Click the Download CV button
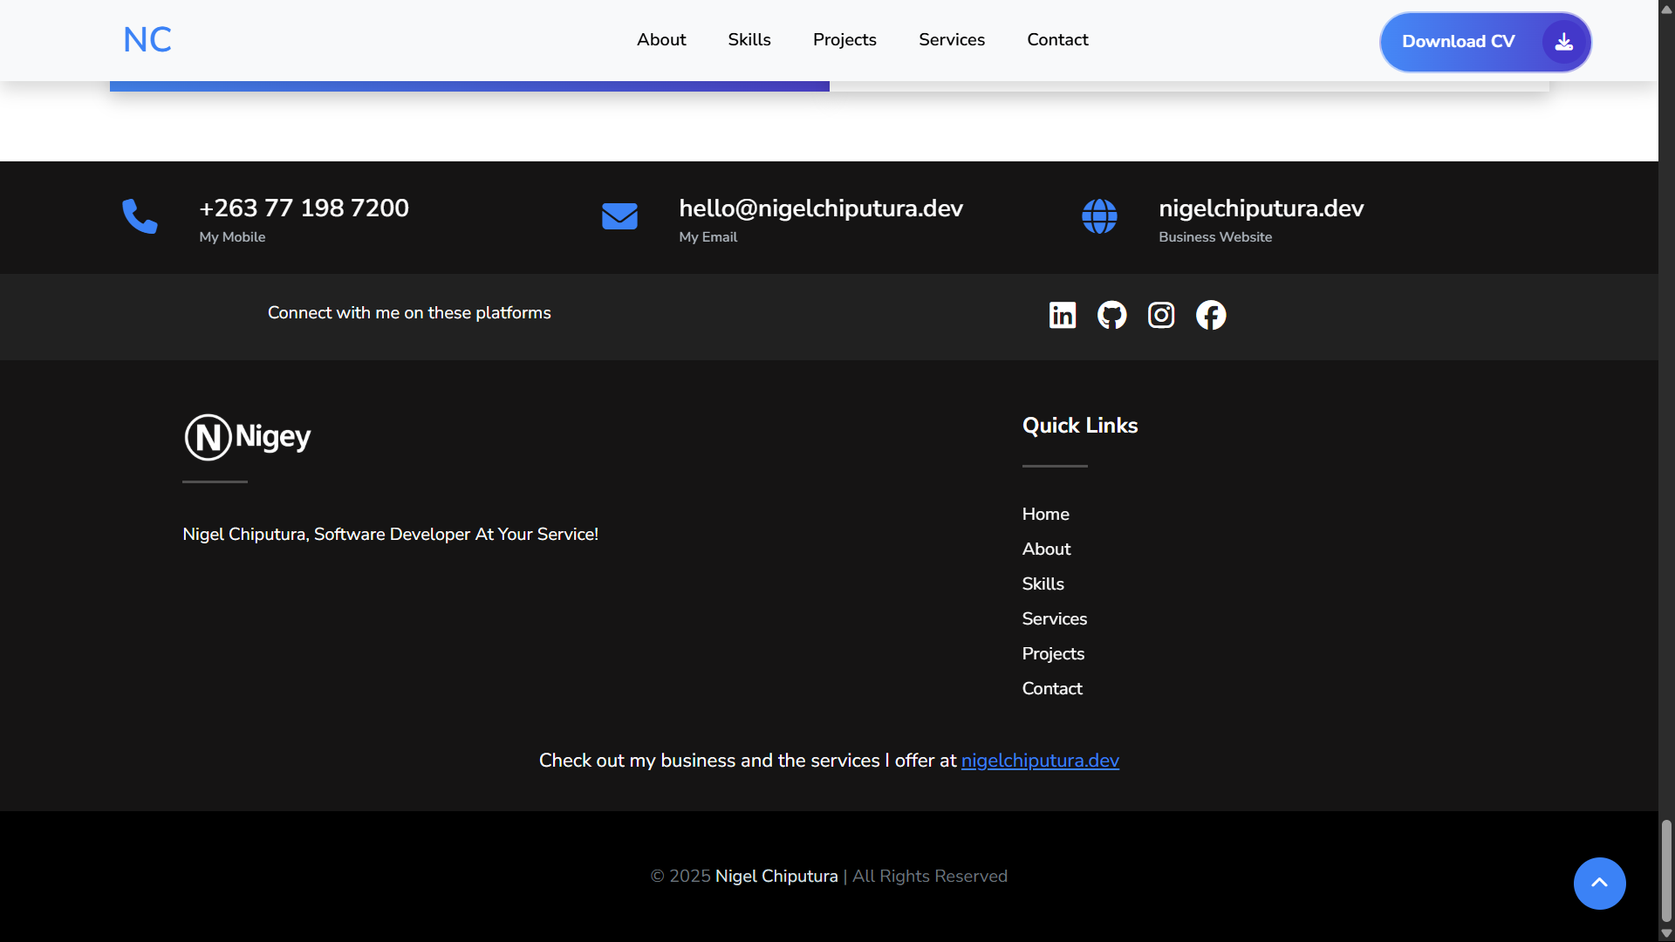Screen dimensions: 1675x942 pos(1485,42)
